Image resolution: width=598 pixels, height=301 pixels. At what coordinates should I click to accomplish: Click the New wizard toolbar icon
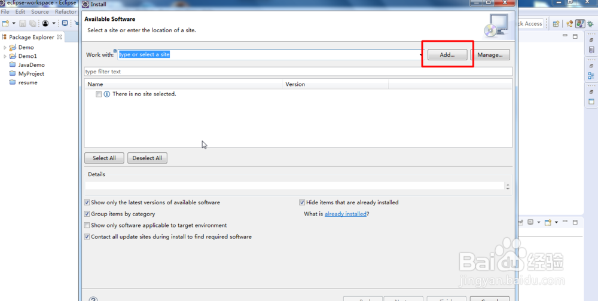coord(5,24)
